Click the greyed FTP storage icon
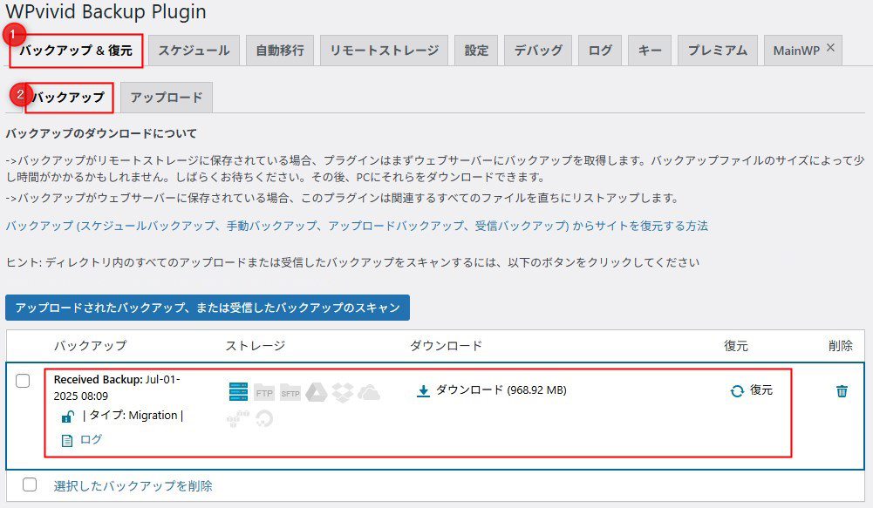Image resolution: width=873 pixels, height=508 pixels. pyautogui.click(x=264, y=392)
